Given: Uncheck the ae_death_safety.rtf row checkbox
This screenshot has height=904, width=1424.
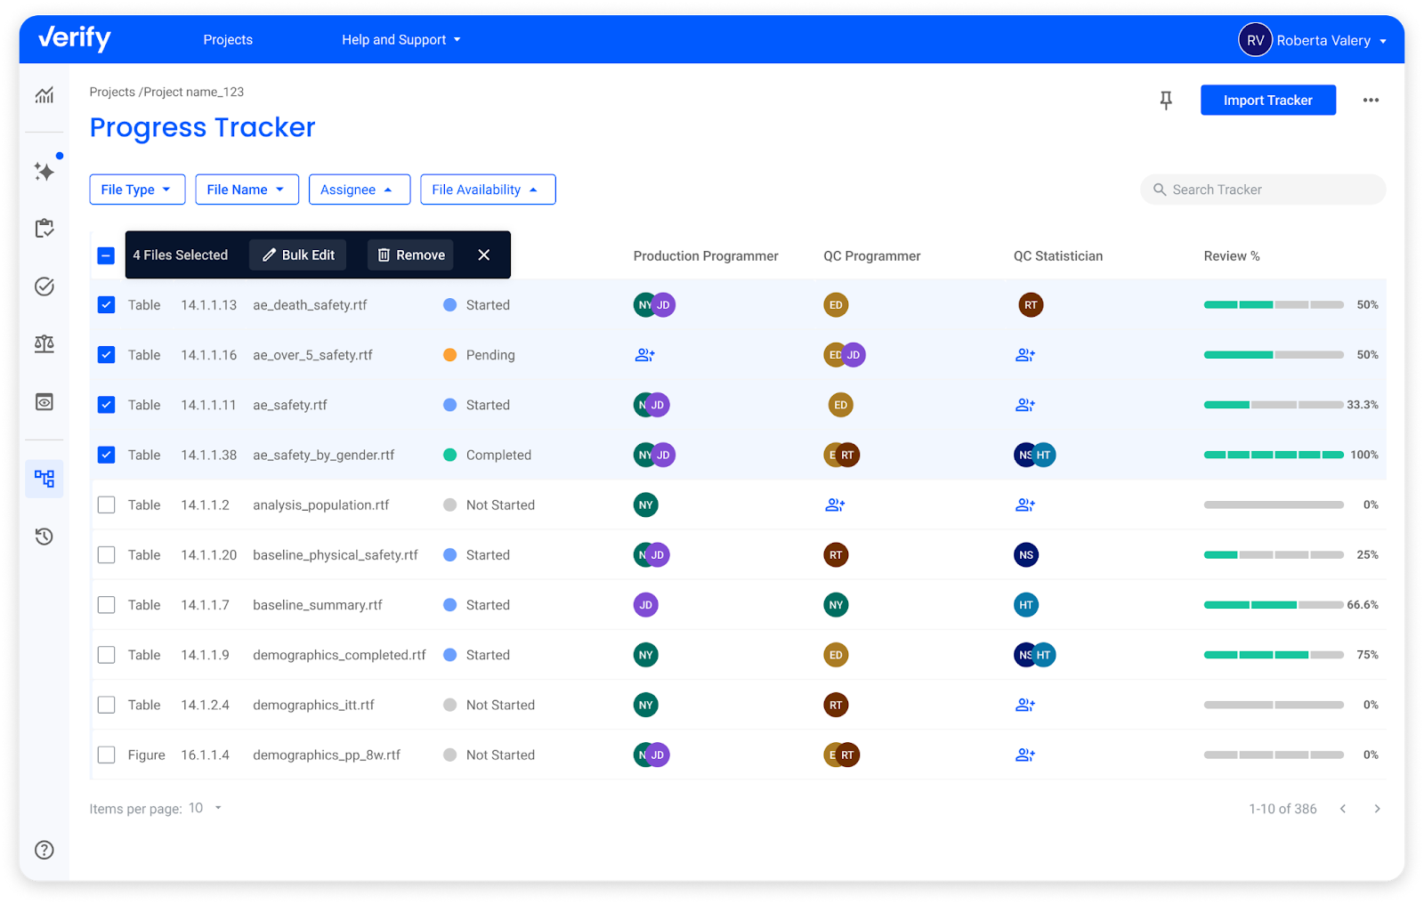Looking at the screenshot, I should (x=106, y=304).
